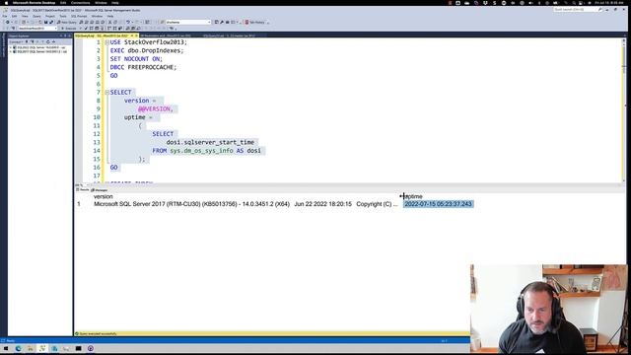Screen dimensions: 631x355
Task: Click the SET NOCOUNT ON; line
Action: 136,59
